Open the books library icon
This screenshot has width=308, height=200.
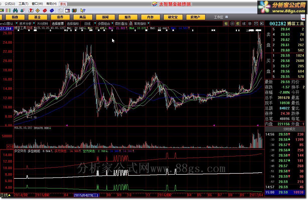(x=74, y=11)
